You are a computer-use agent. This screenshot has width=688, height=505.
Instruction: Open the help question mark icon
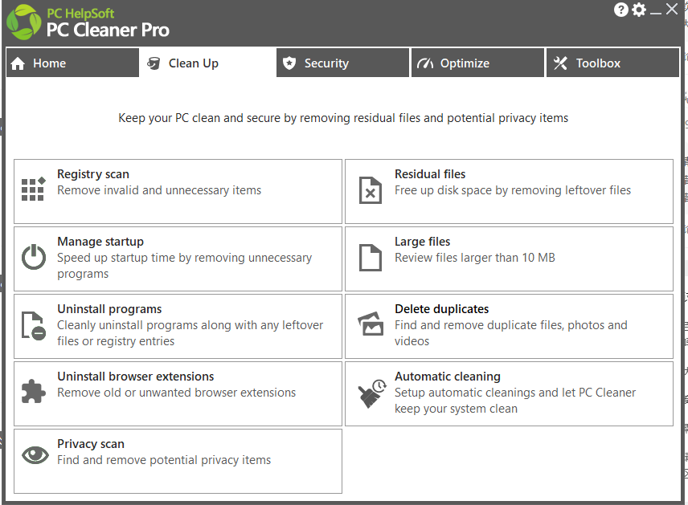click(621, 10)
